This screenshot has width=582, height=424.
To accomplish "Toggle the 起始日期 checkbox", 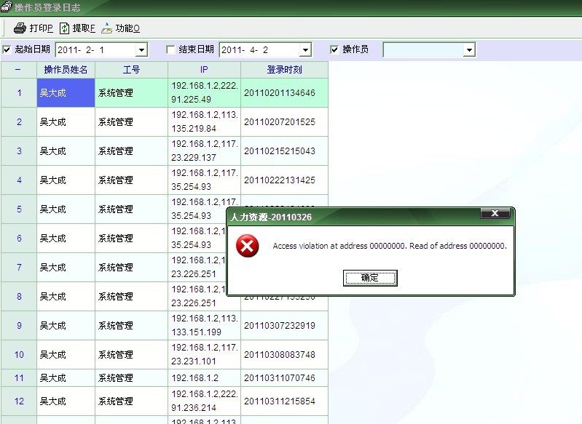I will [x=7, y=49].
